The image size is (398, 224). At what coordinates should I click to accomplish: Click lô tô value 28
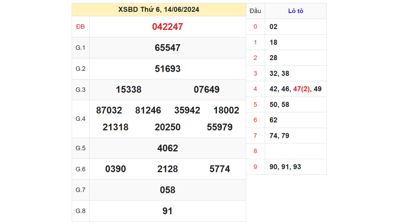273,58
